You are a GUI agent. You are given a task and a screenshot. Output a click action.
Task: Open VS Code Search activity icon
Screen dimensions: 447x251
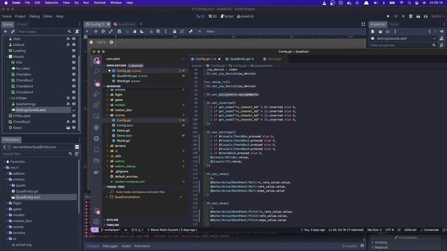click(x=96, y=71)
